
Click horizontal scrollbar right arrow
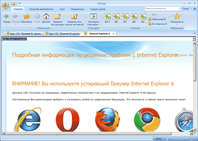192,133
